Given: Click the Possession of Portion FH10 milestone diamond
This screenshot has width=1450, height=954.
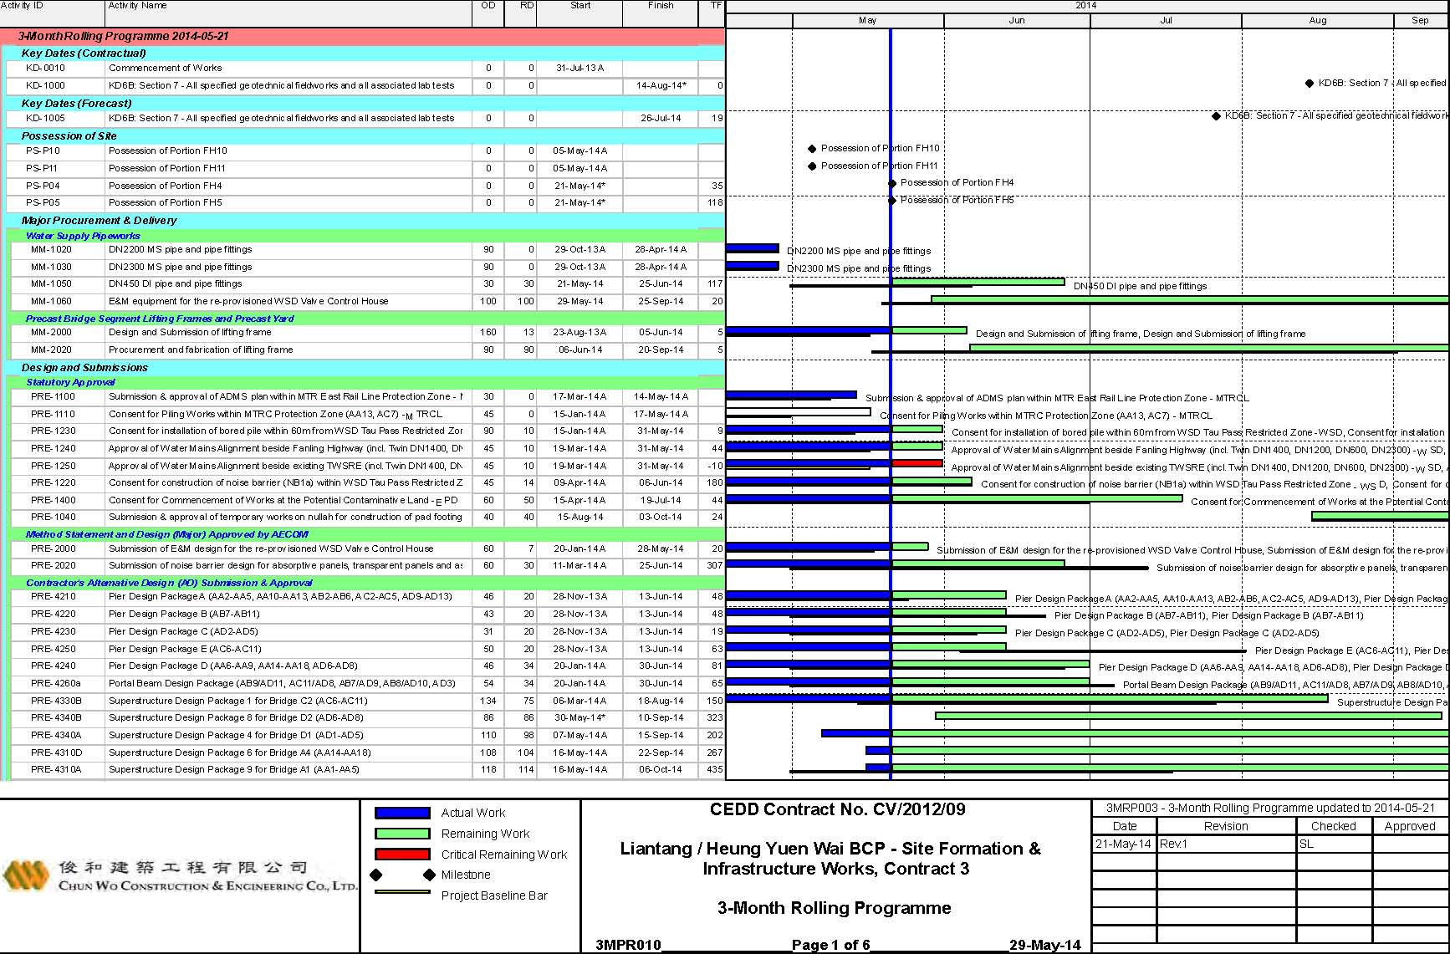Looking at the screenshot, I should pyautogui.click(x=812, y=149).
